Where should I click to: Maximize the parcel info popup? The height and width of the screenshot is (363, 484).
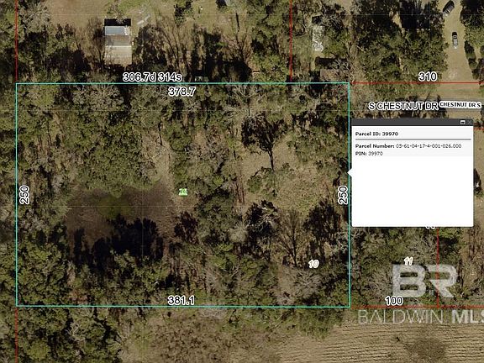pos(462,122)
